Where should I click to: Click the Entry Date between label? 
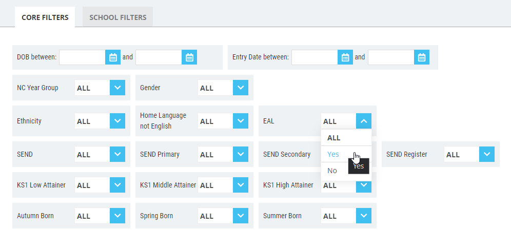tap(261, 57)
